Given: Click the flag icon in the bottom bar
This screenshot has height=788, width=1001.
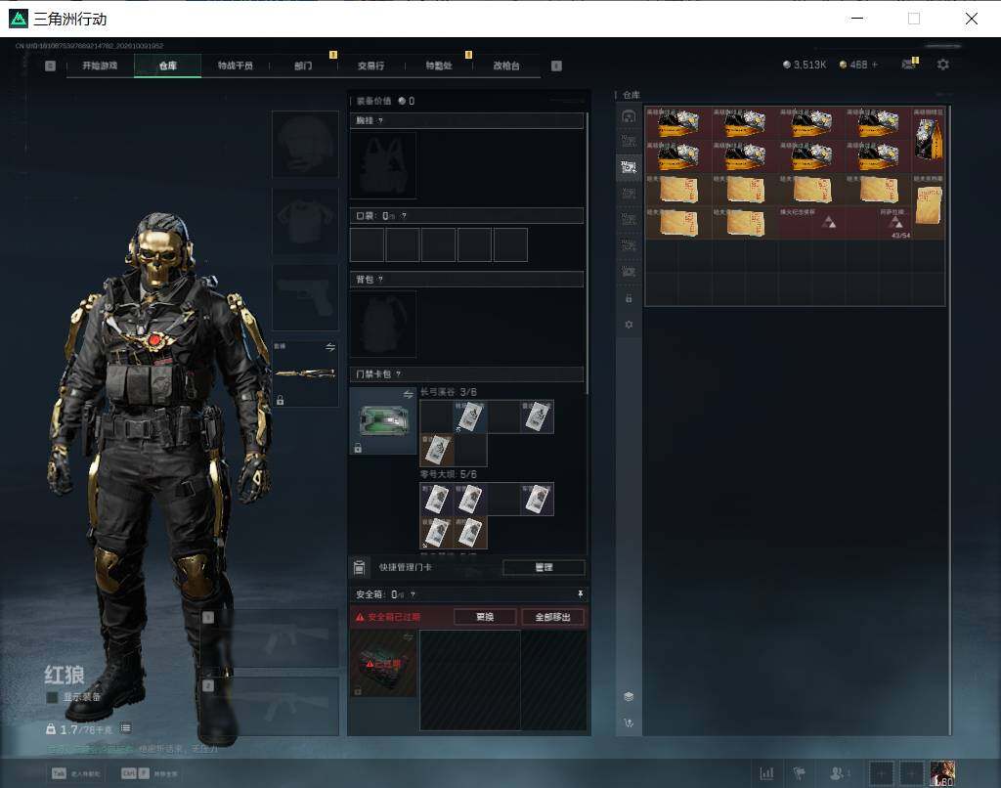Looking at the screenshot, I should pos(799,773).
